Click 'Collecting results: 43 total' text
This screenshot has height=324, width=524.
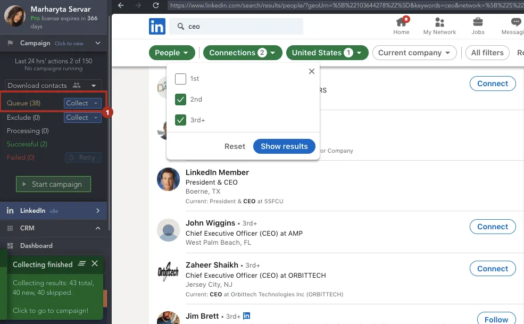(54, 283)
